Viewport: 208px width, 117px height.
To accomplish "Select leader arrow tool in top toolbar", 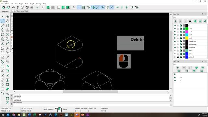I will [x=36, y=7].
